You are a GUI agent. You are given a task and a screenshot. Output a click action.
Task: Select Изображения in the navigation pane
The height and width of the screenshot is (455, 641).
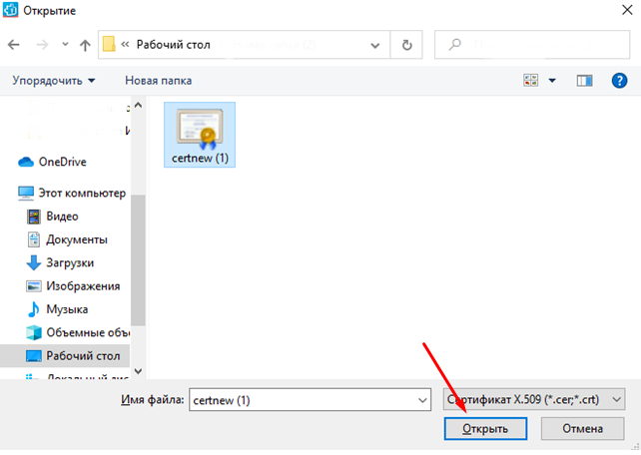click(x=80, y=285)
